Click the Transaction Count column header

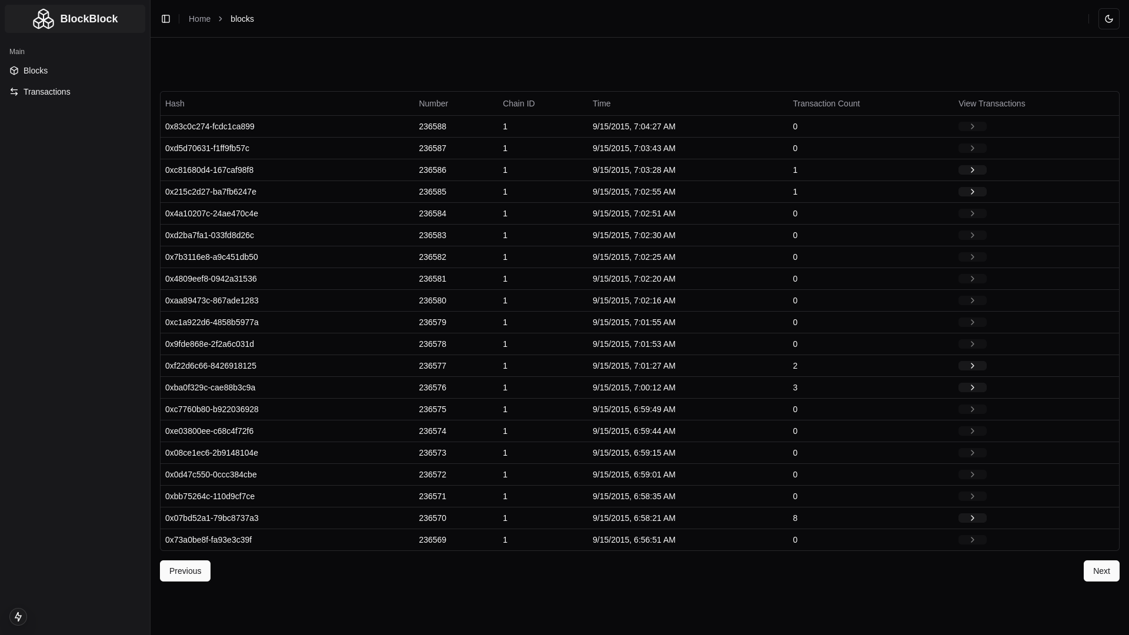coord(826,103)
